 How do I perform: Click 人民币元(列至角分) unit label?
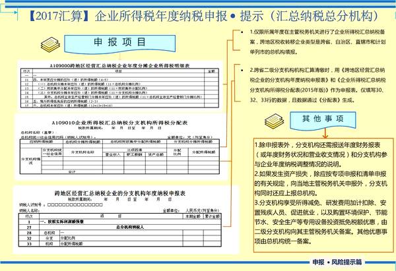pos(203,210)
